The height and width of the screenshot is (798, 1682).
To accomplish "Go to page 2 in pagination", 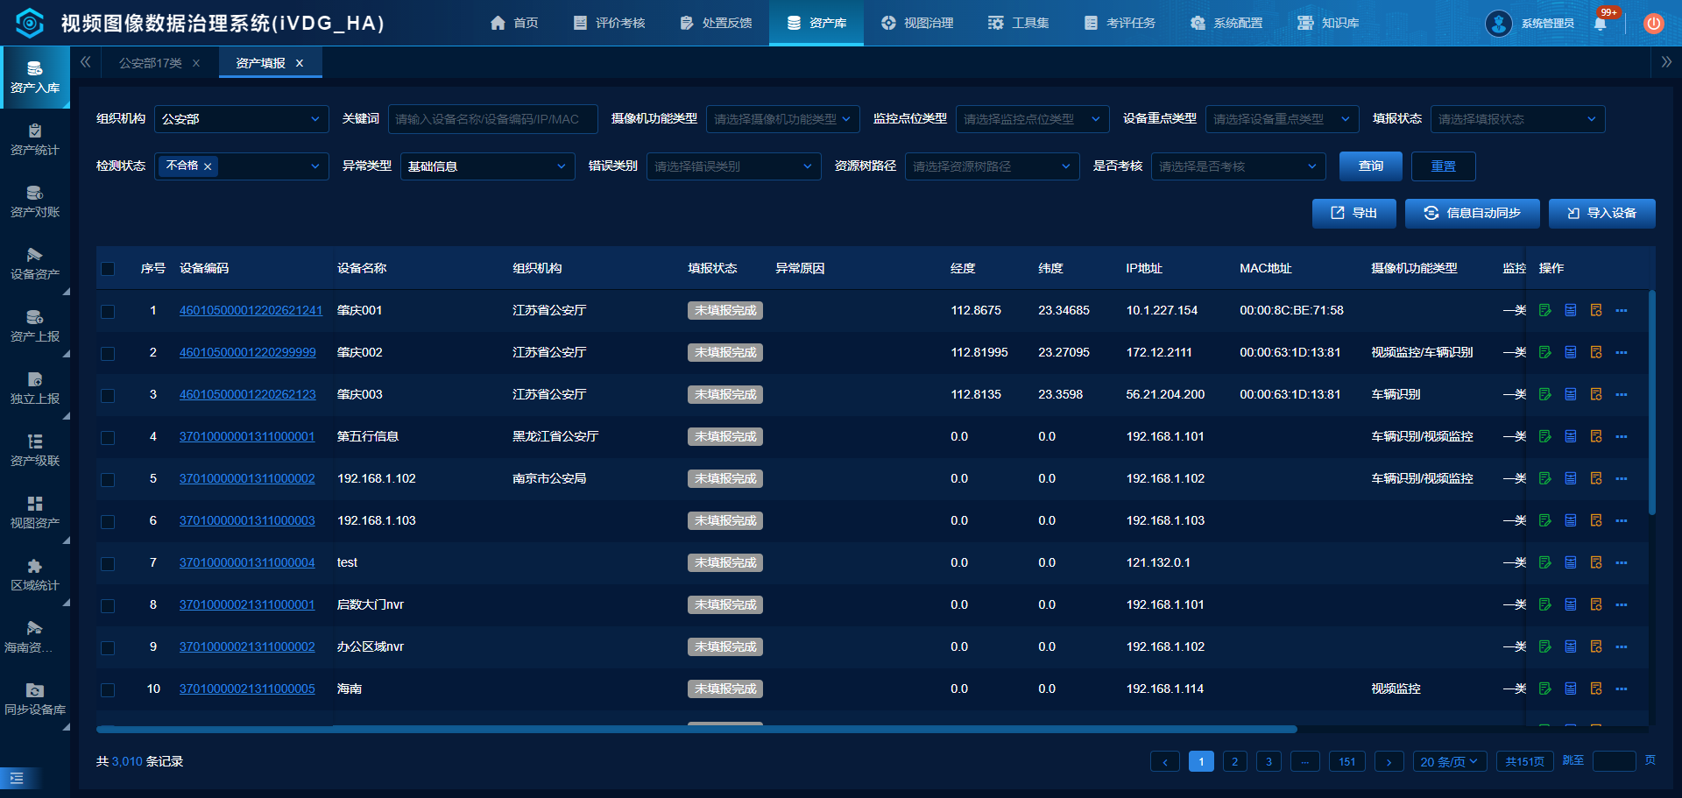I will [x=1235, y=762].
